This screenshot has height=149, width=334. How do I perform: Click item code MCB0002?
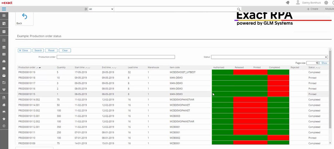tap(175, 138)
